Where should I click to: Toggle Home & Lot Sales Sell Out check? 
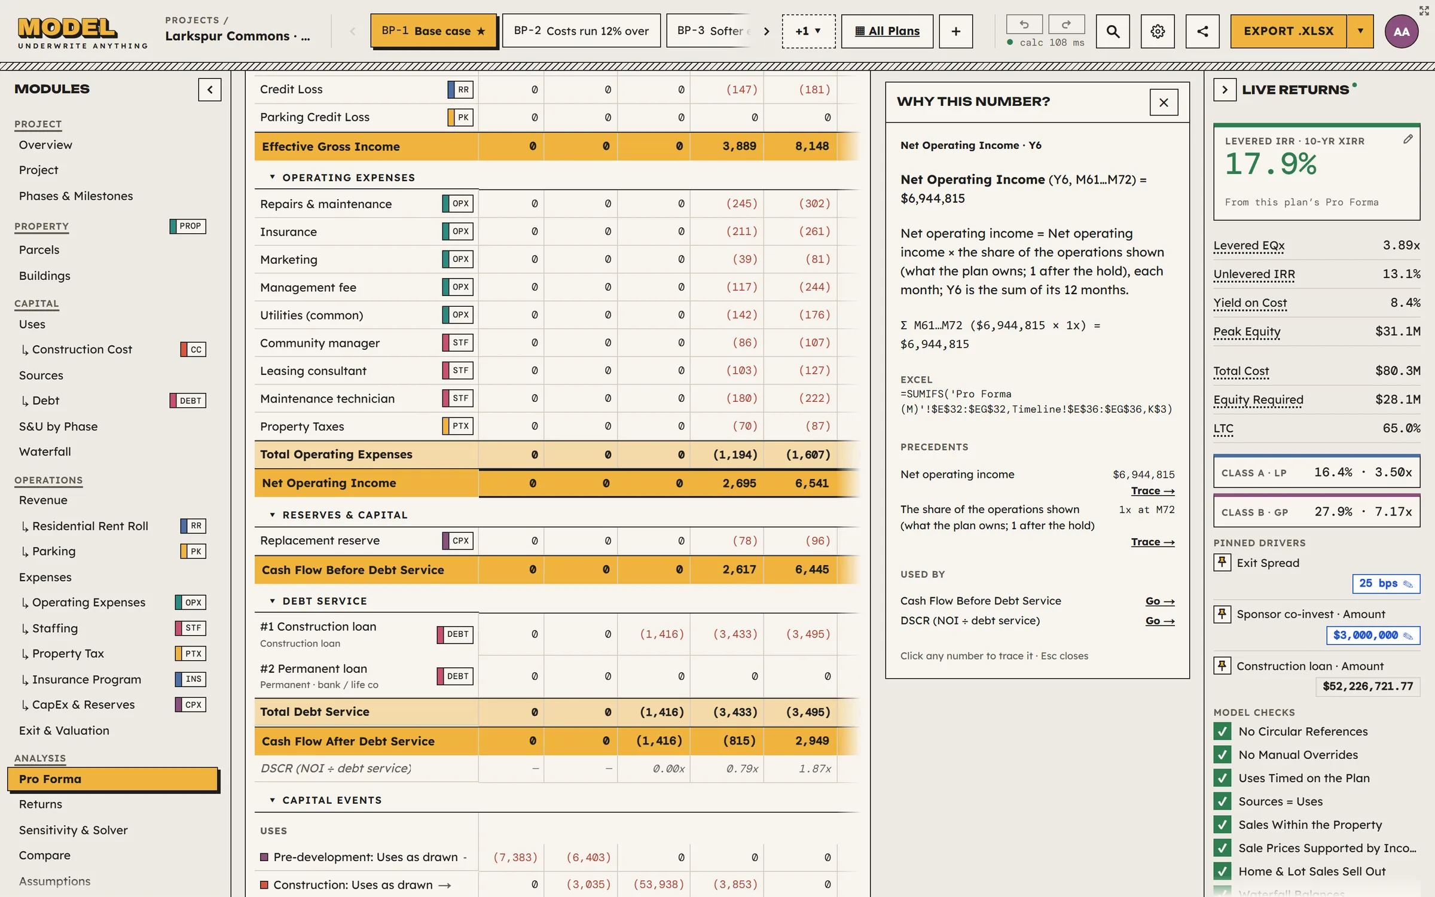click(1222, 871)
